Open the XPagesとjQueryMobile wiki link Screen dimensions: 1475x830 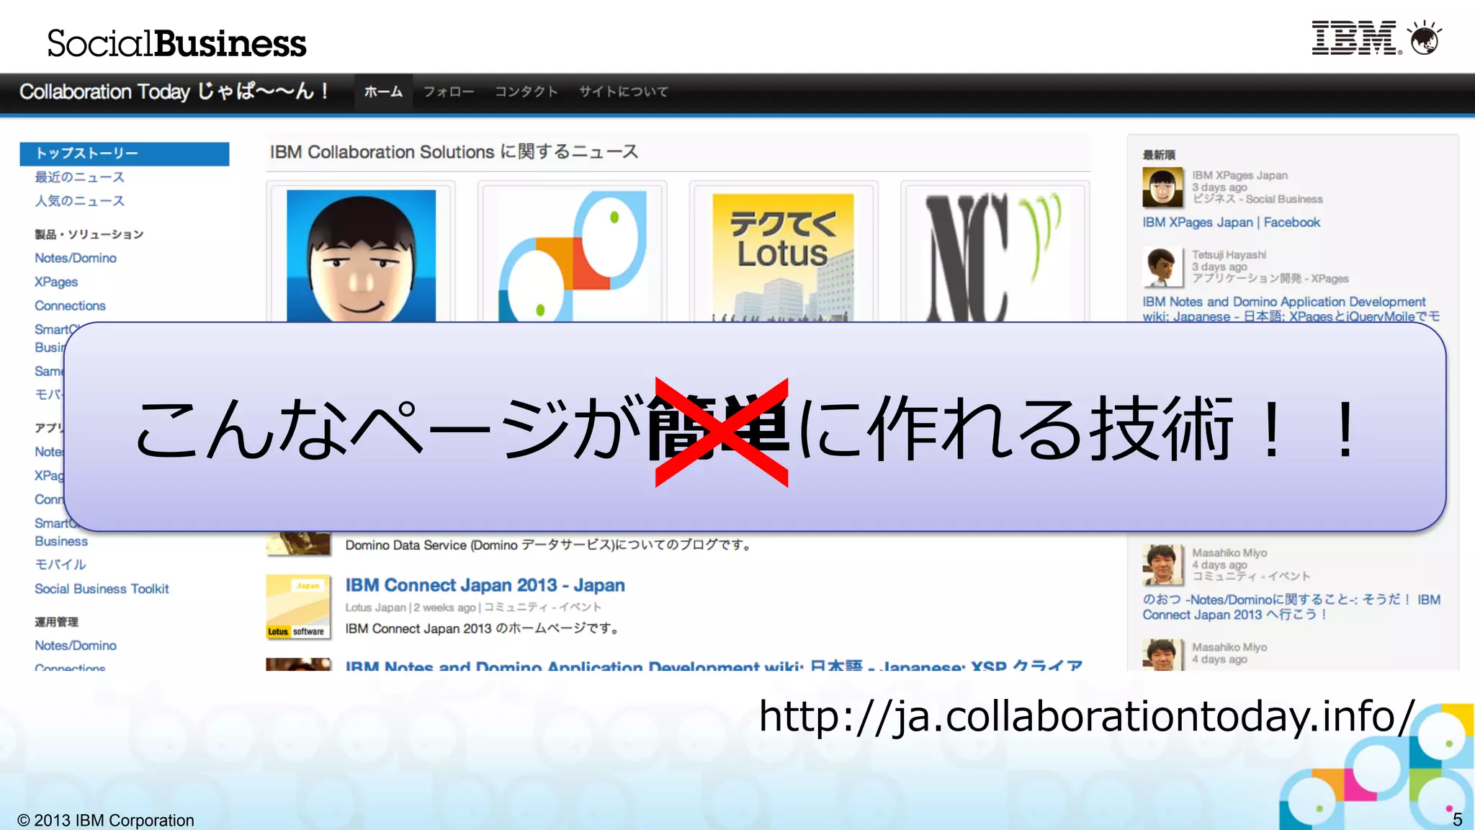[x=1291, y=309]
